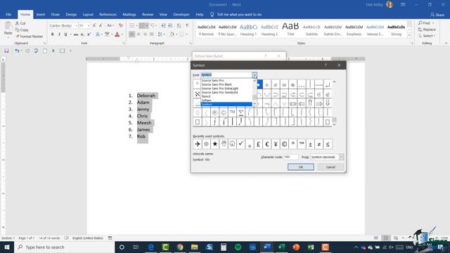Image resolution: width=450 pixels, height=253 pixels.
Task: Switch to the Developer tab
Action: point(181,14)
